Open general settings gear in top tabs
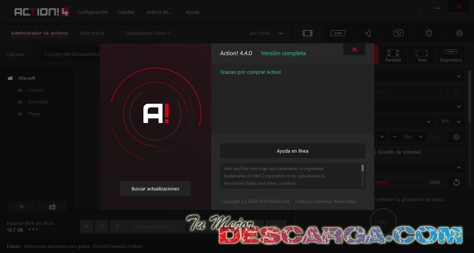The image size is (474, 253). [x=459, y=33]
